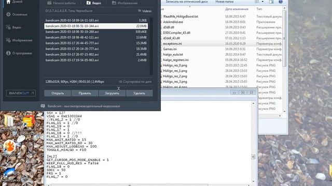Click the Сортировка по дате sort option
This screenshot has height=186, width=332.
tap(135, 82)
